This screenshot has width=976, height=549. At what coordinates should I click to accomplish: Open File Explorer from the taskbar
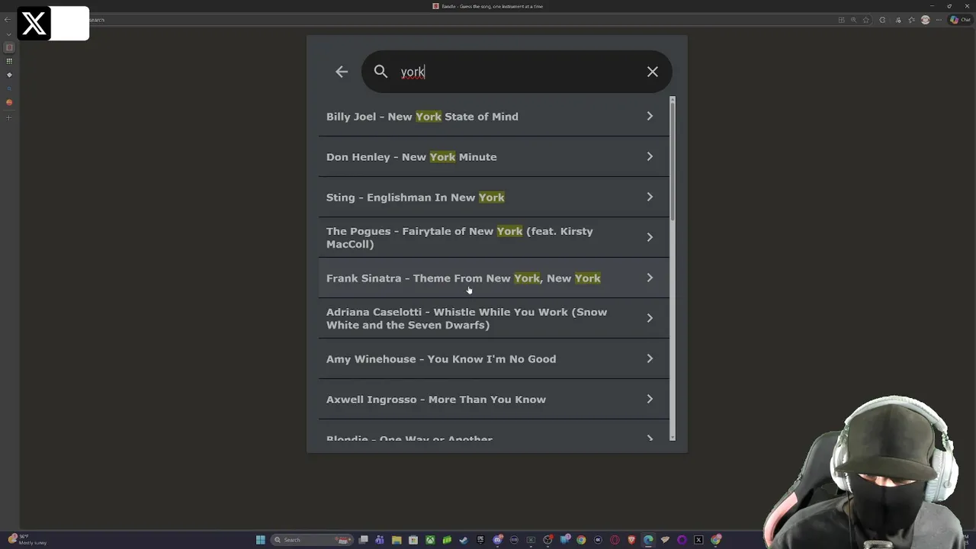(x=396, y=540)
